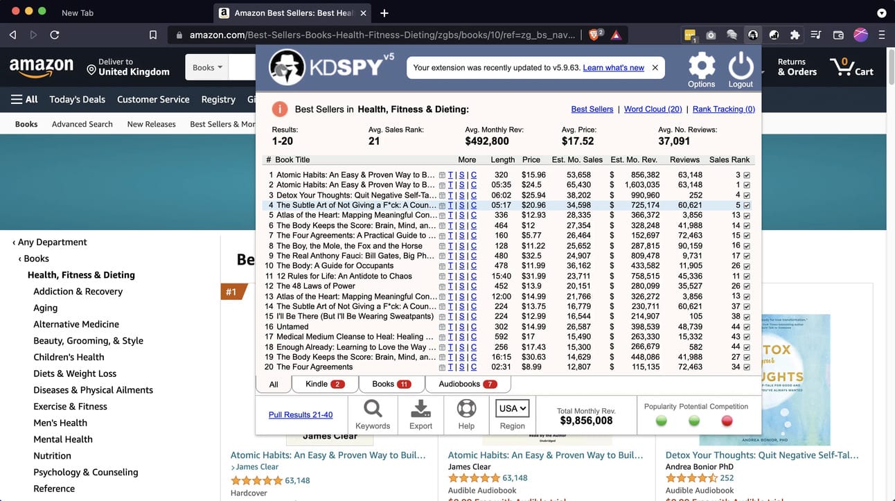
Task: Switch to the Kindle tab
Action: coord(324,384)
